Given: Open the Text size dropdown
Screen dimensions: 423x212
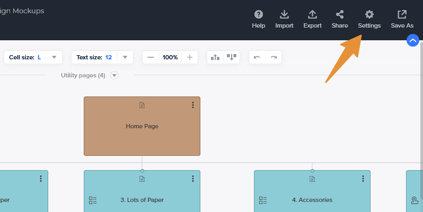Looking at the screenshot, I should pyautogui.click(x=125, y=57).
